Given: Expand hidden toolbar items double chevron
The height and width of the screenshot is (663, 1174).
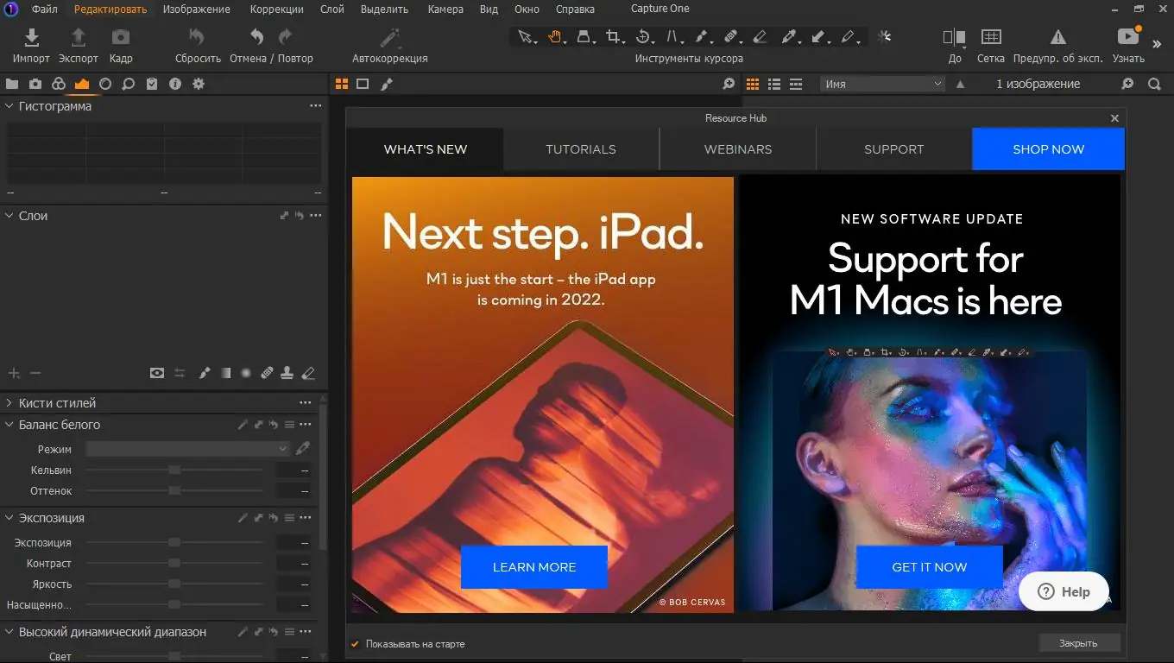Looking at the screenshot, I should (1158, 44).
